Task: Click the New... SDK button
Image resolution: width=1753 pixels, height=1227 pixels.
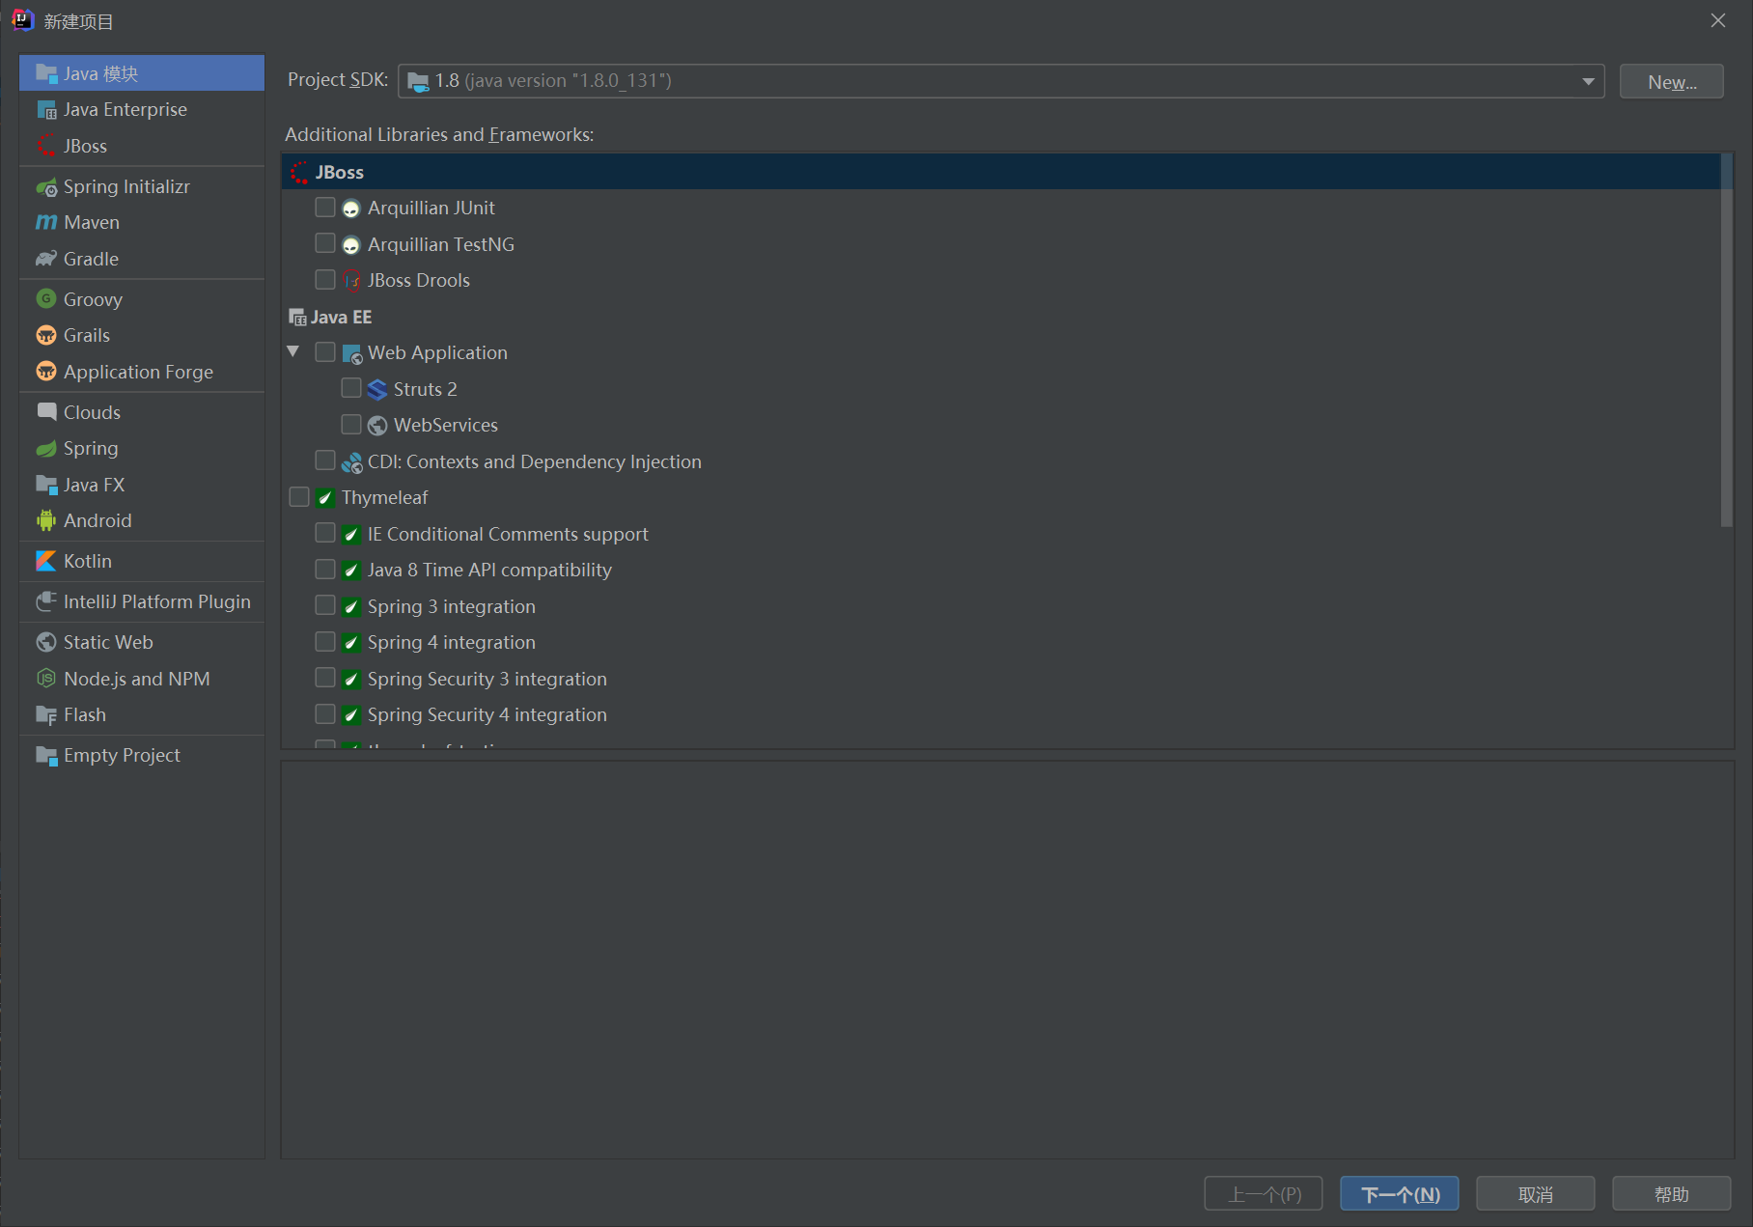Action: click(1671, 82)
